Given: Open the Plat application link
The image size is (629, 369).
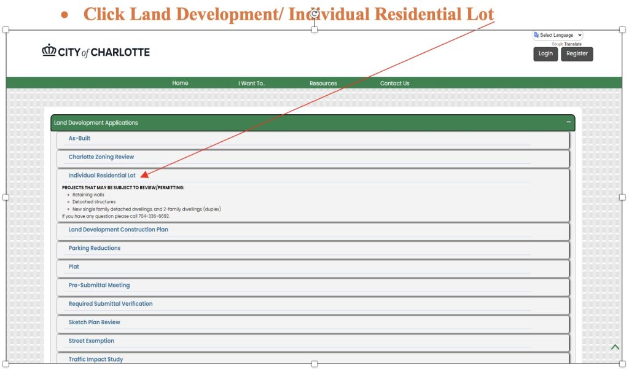Looking at the screenshot, I should [74, 267].
